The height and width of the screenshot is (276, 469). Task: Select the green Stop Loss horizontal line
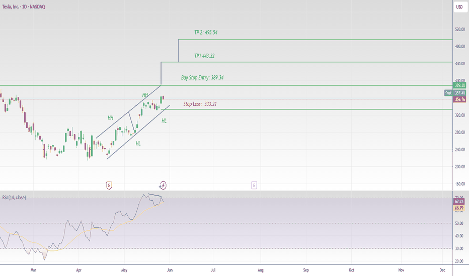coord(308,109)
